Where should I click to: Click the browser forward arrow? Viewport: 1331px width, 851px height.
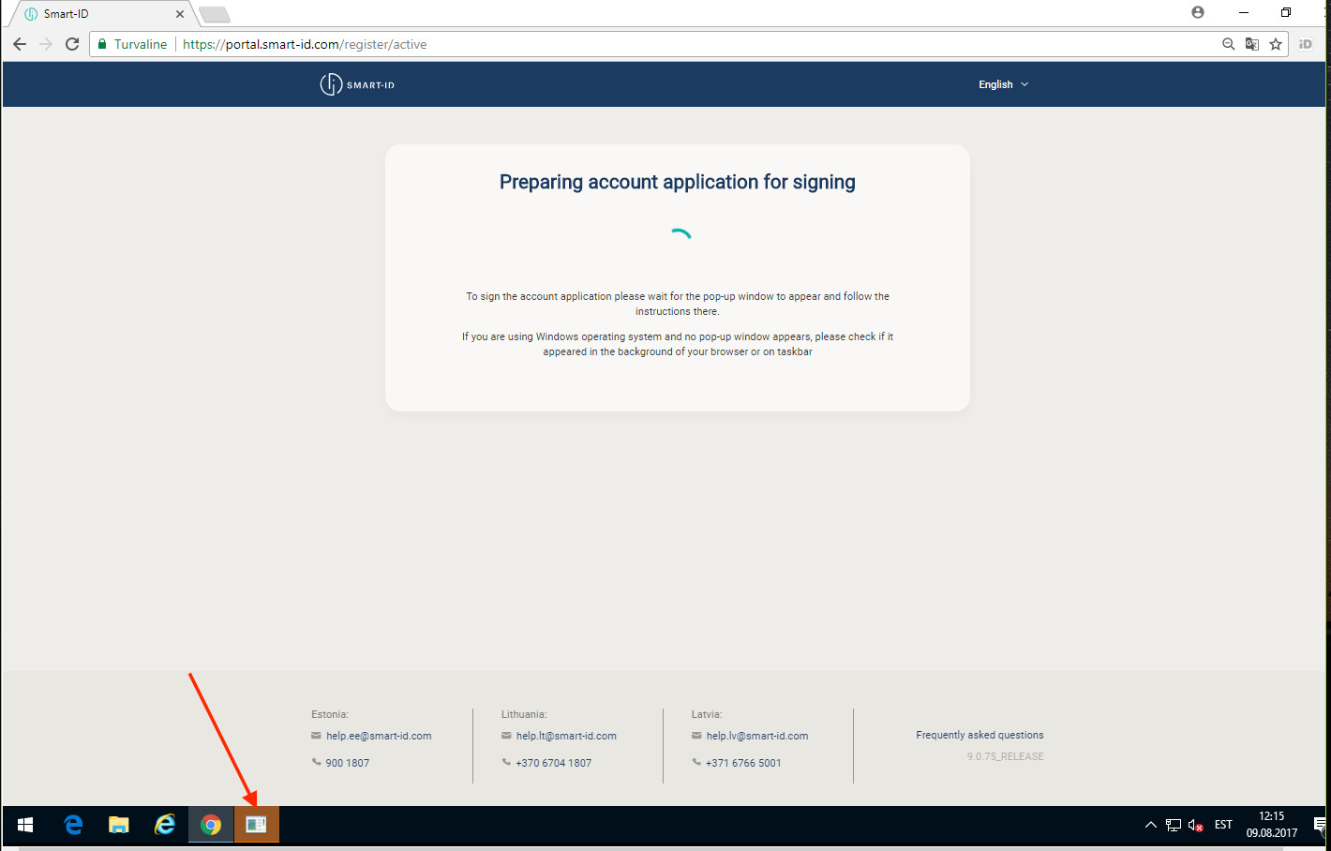46,44
